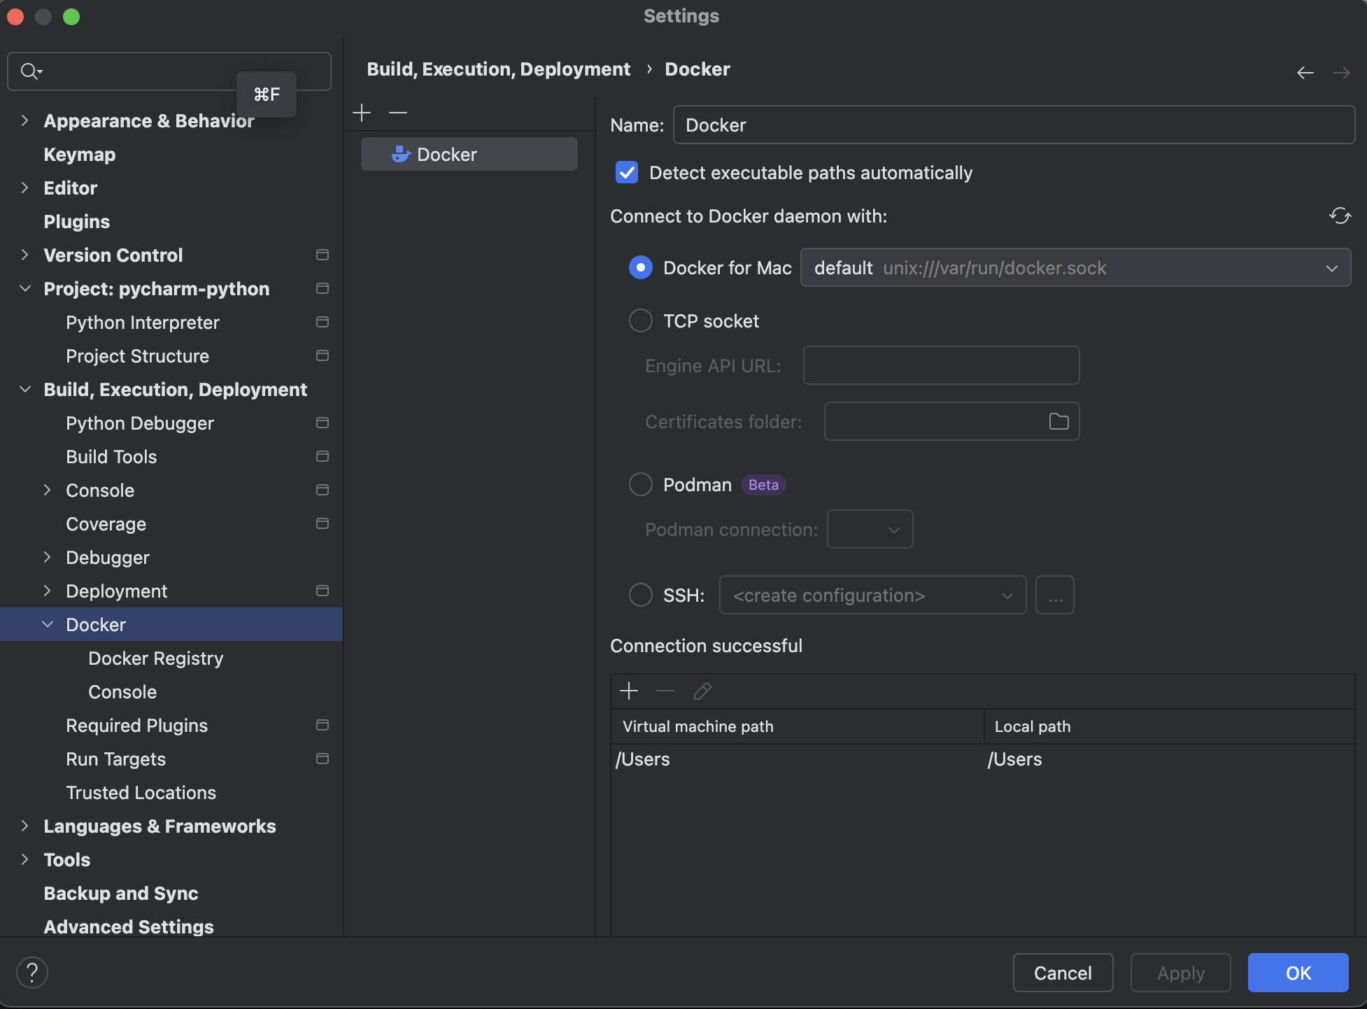Viewport: 1367px width, 1009px height.
Task: Select Podman radio button
Action: click(x=640, y=484)
